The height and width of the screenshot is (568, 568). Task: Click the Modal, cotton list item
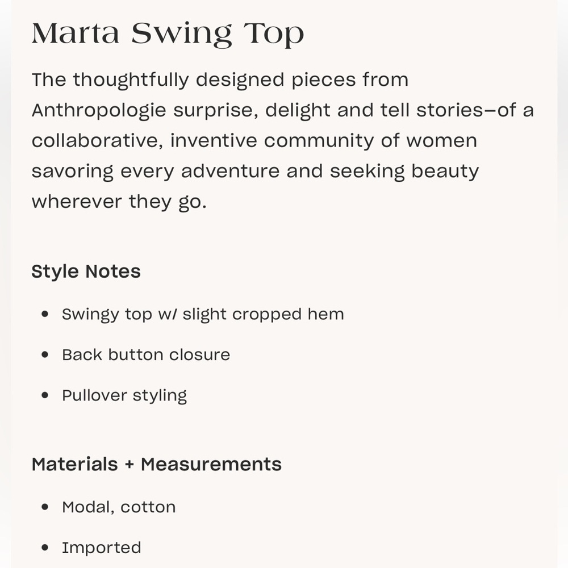click(119, 507)
